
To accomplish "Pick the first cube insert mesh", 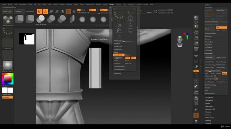I will tap(19, 19).
